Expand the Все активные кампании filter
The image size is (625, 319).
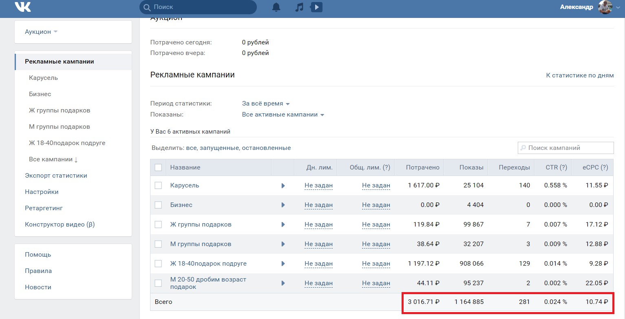click(x=283, y=114)
